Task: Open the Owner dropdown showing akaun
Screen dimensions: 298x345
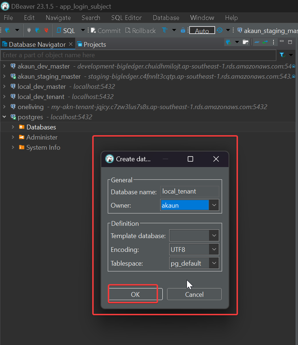Action: 214,205
